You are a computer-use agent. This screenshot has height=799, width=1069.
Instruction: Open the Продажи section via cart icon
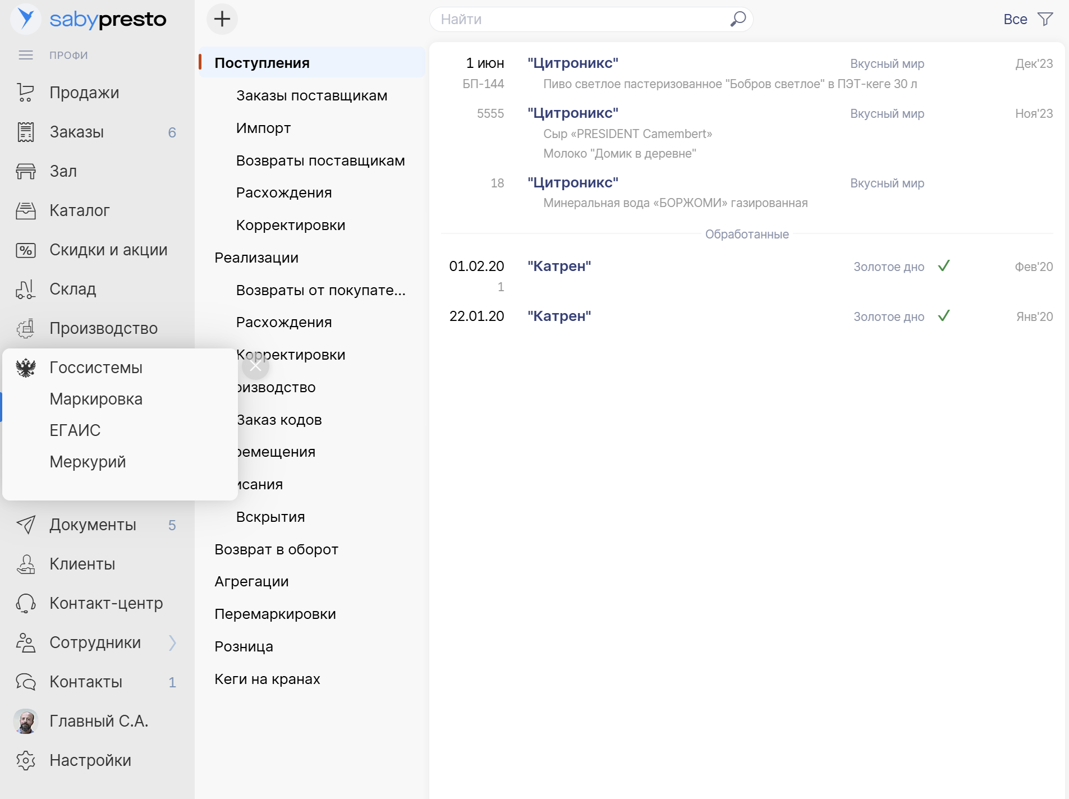(25, 93)
